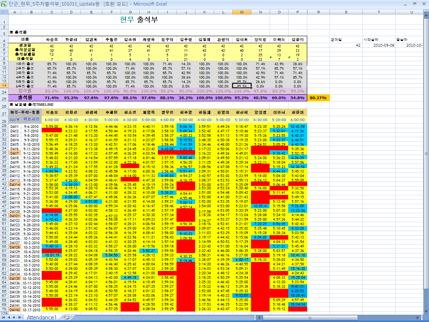Select the 'DAY21' label cell

[15, 216]
